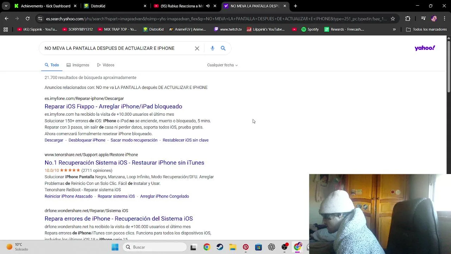Open Task View in taskbar

point(193,247)
